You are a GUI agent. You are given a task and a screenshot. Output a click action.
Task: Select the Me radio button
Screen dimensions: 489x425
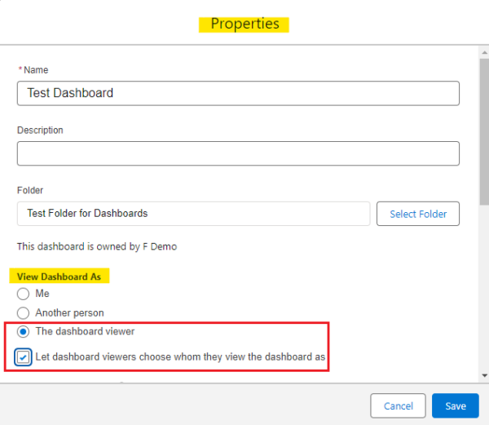tap(23, 294)
